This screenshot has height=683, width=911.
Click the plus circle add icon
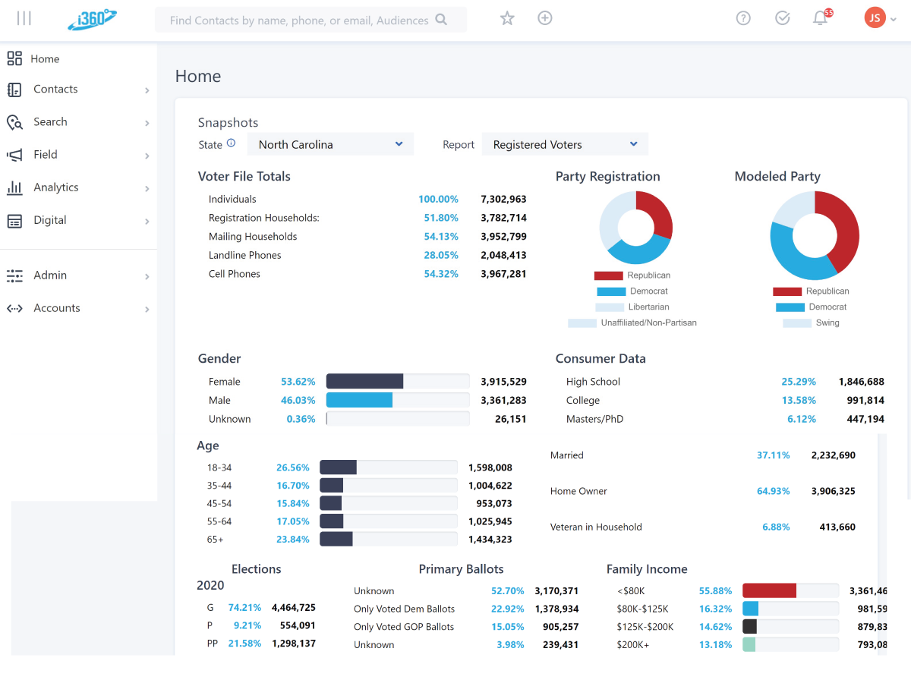pyautogui.click(x=544, y=18)
